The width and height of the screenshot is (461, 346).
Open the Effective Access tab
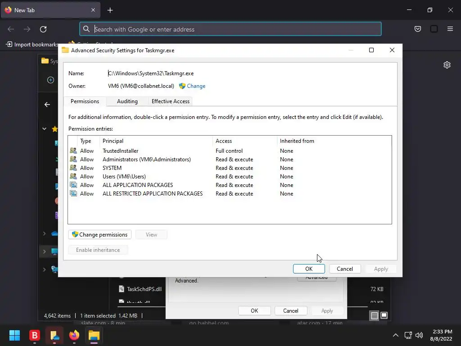click(x=171, y=101)
